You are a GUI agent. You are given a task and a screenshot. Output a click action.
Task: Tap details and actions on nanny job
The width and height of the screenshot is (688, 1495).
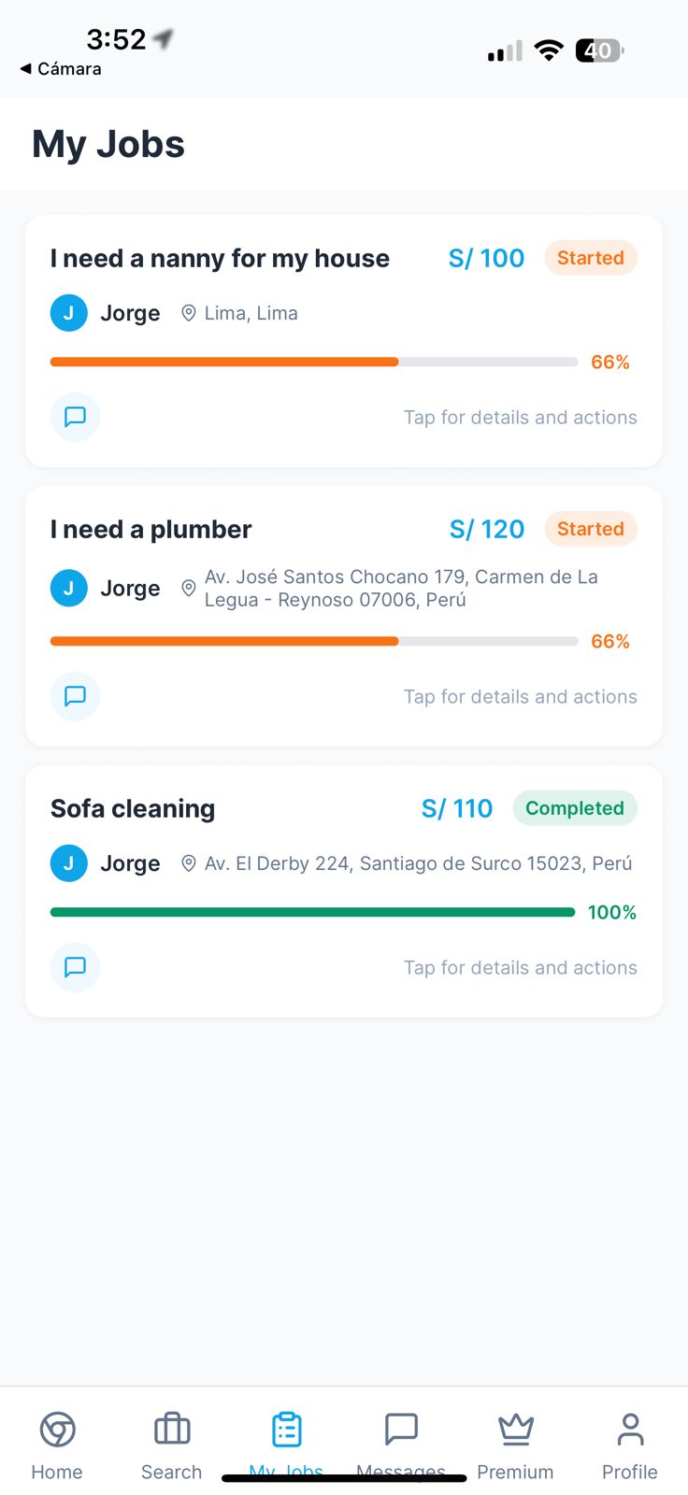(x=520, y=418)
